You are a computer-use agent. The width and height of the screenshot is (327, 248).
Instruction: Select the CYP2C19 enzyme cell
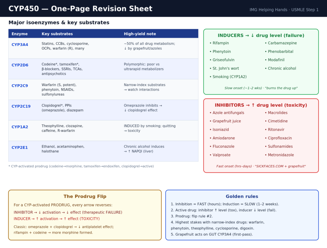coord(21,106)
